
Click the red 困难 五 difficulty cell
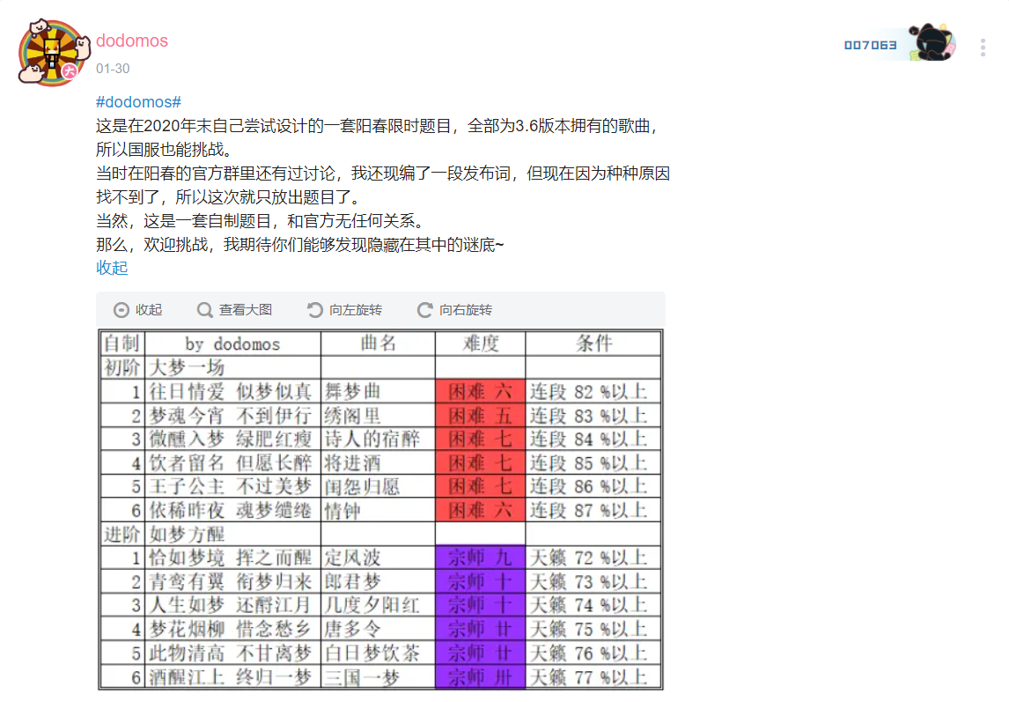480,416
